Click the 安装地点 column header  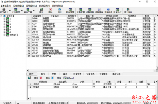tap(132, 16)
